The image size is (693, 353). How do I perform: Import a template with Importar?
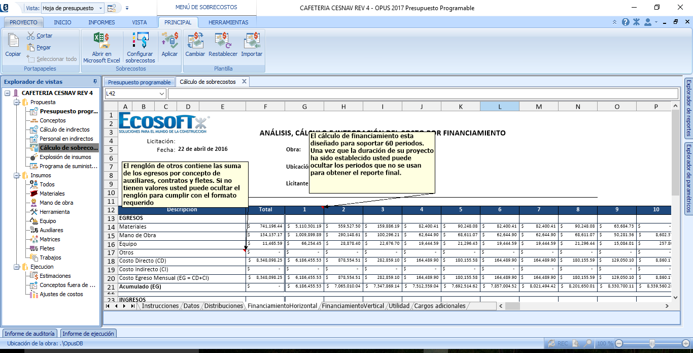(x=252, y=45)
